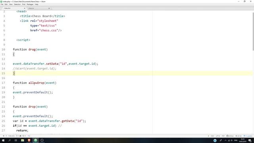Open Git panel from status bar

click(239, 136)
